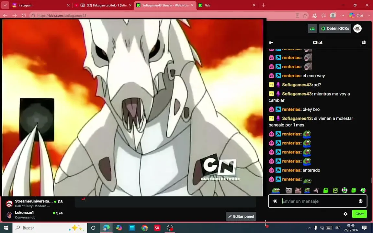The image size is (373, 233).
Task: Open the media control music icon
Action: (314, 16)
